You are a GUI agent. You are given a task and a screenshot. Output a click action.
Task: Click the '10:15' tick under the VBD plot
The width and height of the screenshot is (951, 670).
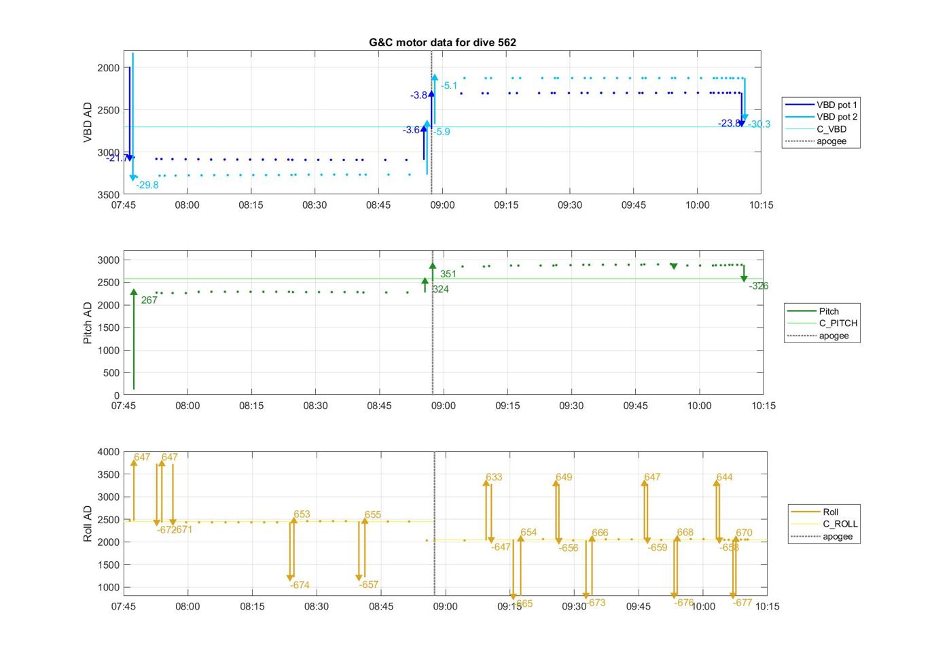pyautogui.click(x=761, y=205)
